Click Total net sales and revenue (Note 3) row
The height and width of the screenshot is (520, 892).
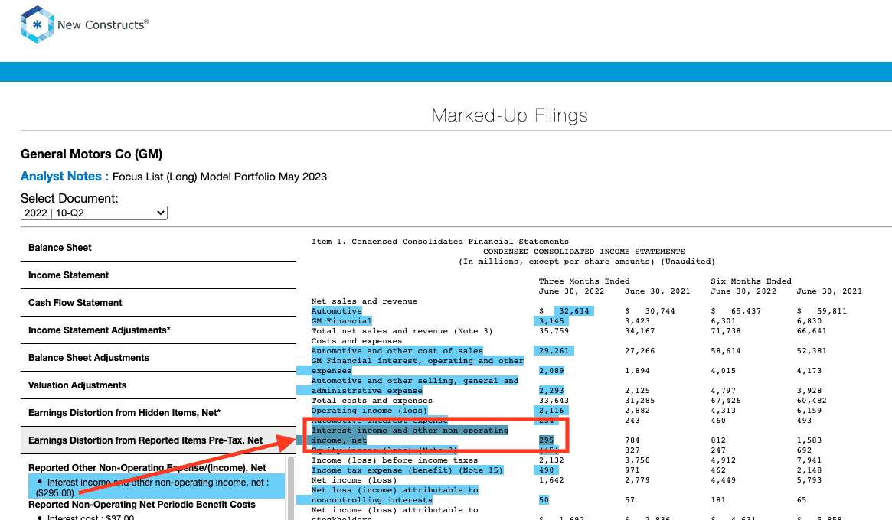[x=402, y=331]
